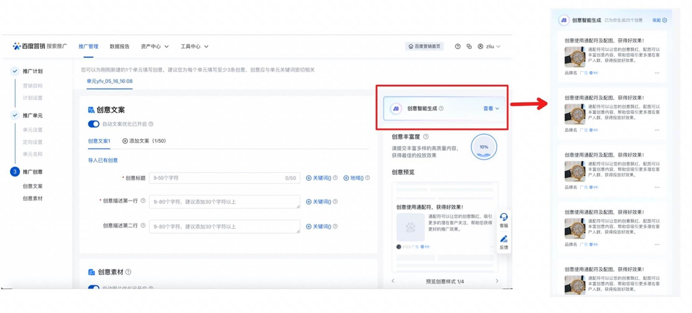
Task: Open the 工具中心 dropdown menu
Action: pyautogui.click(x=194, y=46)
